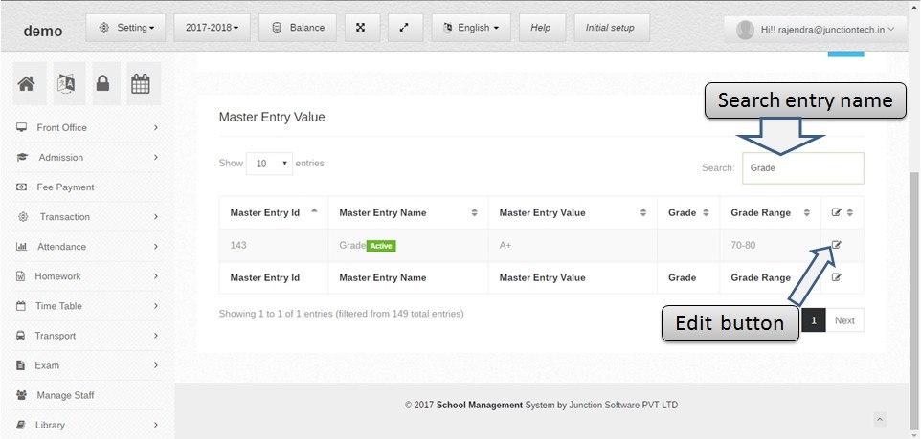The width and height of the screenshot is (921, 439).
Task: Expand the Exam sidebar menu
Action: click(x=87, y=365)
